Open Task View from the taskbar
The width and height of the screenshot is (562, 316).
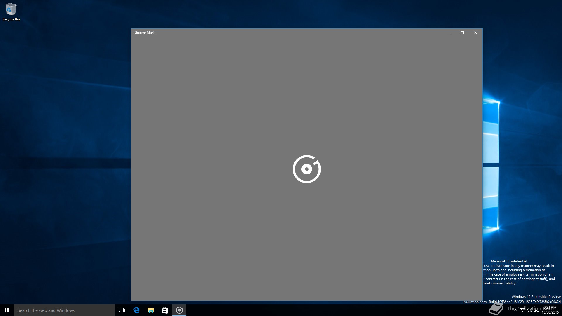tap(122, 310)
